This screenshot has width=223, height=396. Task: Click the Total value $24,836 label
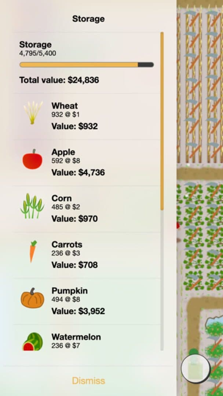coord(59,80)
